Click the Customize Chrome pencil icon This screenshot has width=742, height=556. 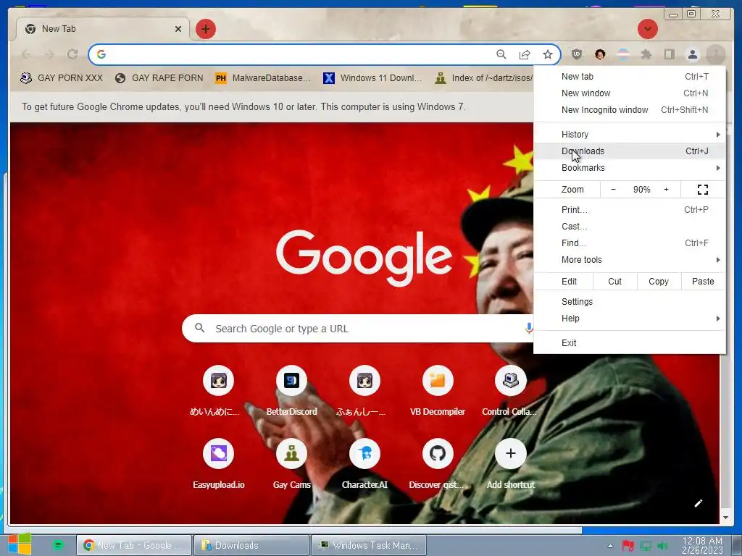(x=699, y=503)
